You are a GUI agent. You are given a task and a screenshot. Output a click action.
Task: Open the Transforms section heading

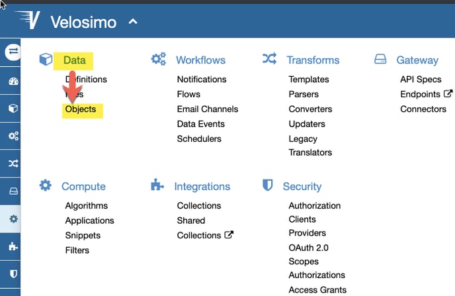pos(313,60)
